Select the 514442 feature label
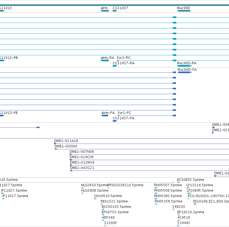229x227 pixels. point(184,223)
